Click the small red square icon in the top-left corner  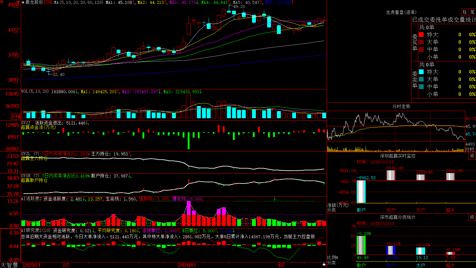pyautogui.click(x=1, y=1)
